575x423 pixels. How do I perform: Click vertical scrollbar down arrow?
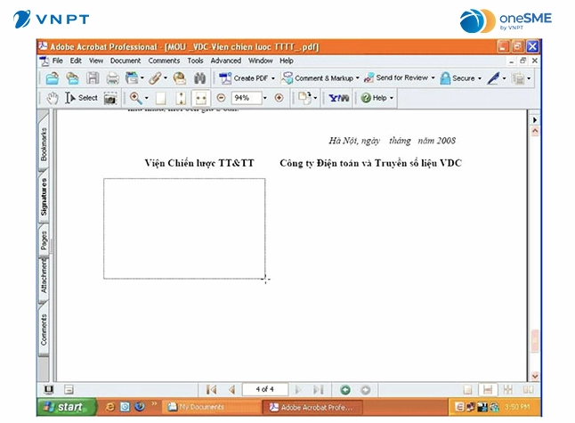535,376
